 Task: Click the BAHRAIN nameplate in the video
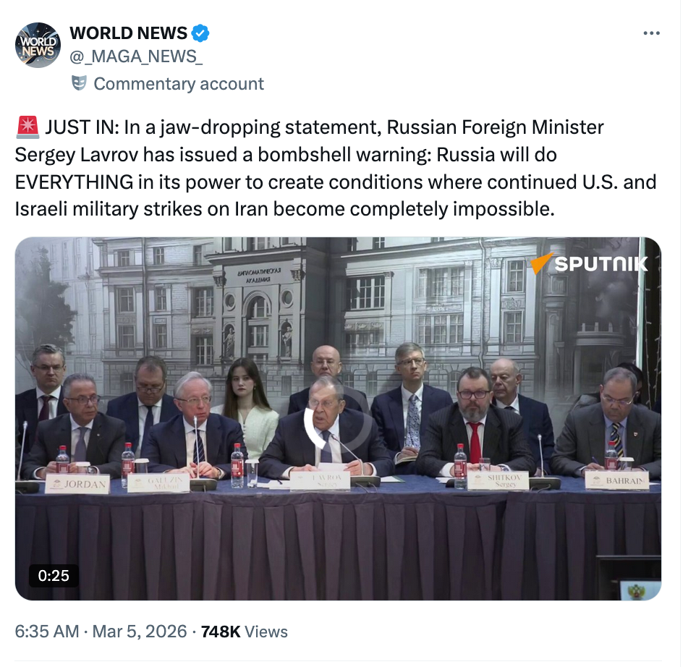617,481
